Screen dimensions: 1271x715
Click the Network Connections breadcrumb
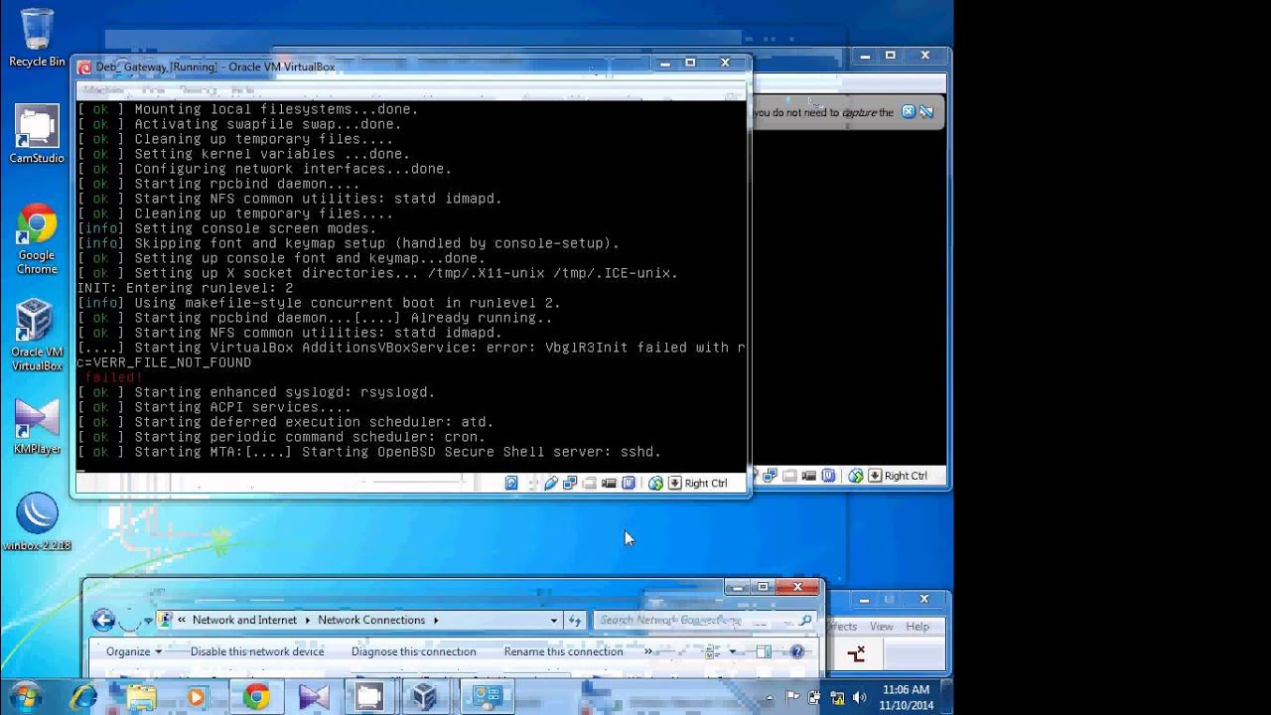click(x=371, y=620)
